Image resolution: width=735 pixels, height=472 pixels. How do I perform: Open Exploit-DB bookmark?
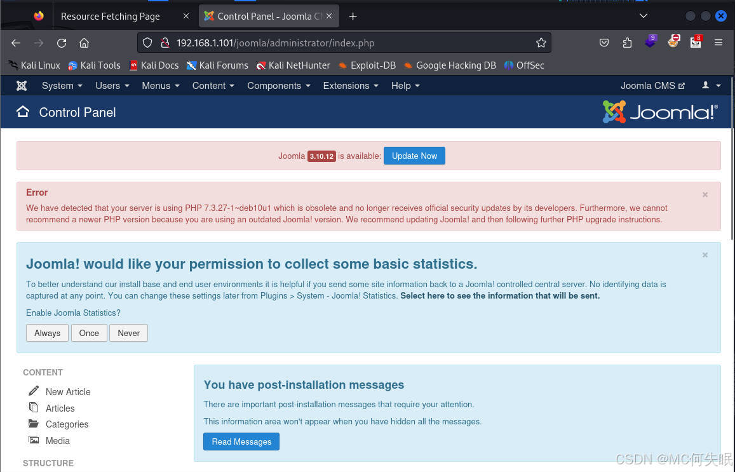(x=367, y=65)
